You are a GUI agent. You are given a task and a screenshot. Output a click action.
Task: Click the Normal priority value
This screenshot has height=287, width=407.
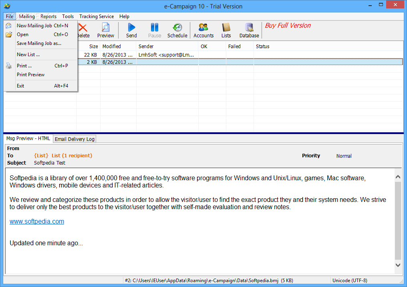coord(344,156)
